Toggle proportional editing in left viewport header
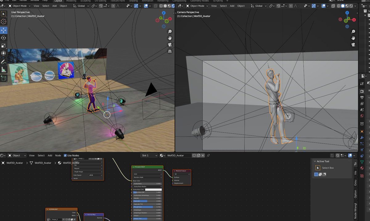Screen dimensions: 370x221 click(x=113, y=6)
